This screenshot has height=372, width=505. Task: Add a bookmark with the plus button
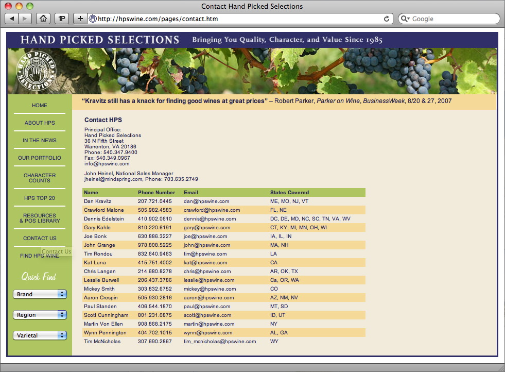(x=80, y=19)
